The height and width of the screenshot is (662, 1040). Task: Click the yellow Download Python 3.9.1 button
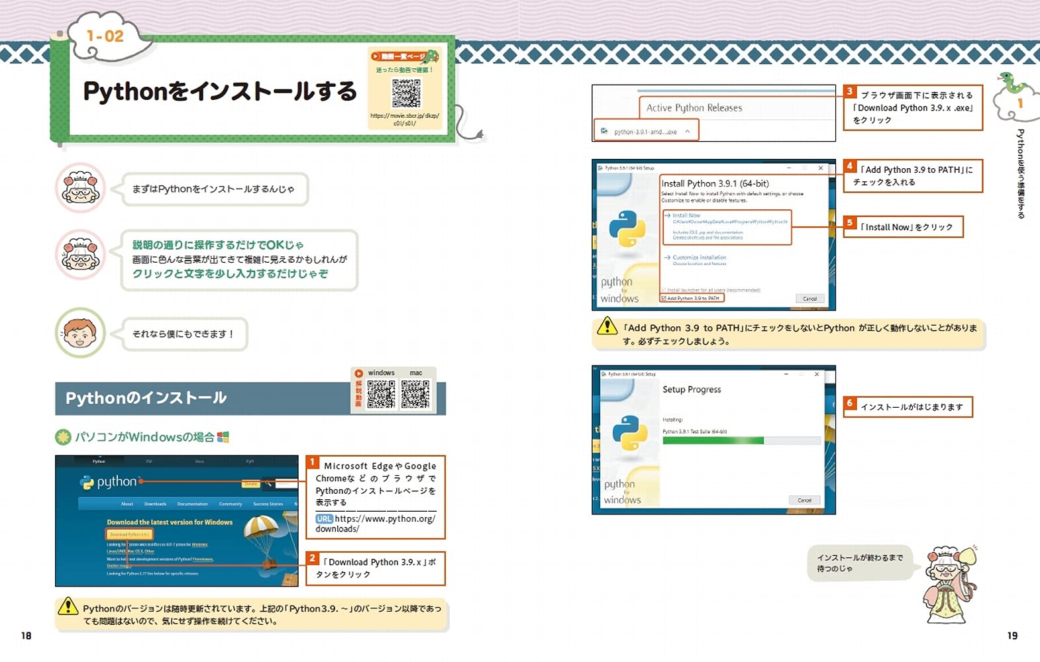(x=130, y=534)
